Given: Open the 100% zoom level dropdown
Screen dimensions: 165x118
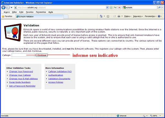Looking at the screenshot, I should coord(160,116).
